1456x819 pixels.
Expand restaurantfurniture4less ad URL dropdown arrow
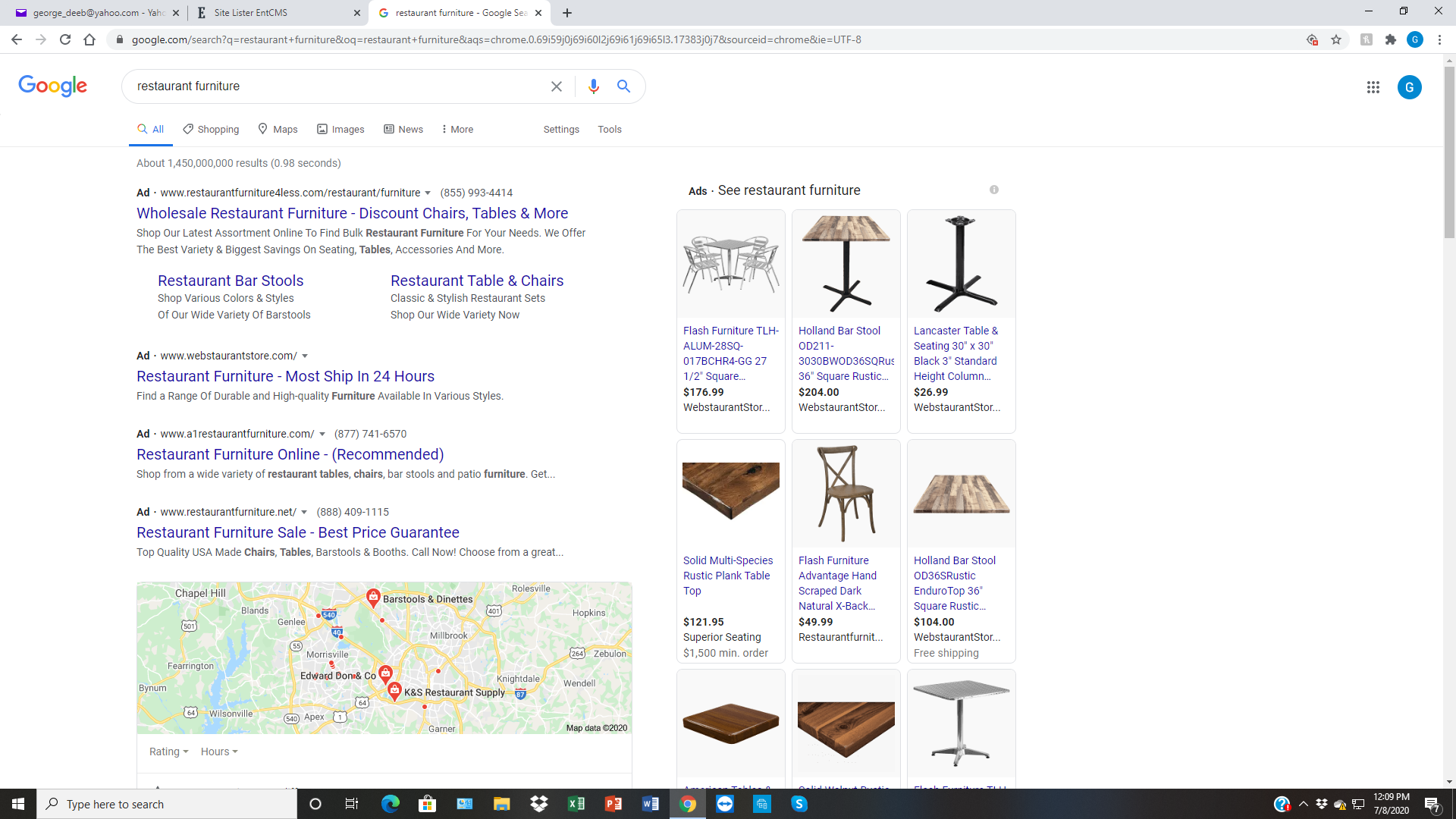tap(428, 193)
